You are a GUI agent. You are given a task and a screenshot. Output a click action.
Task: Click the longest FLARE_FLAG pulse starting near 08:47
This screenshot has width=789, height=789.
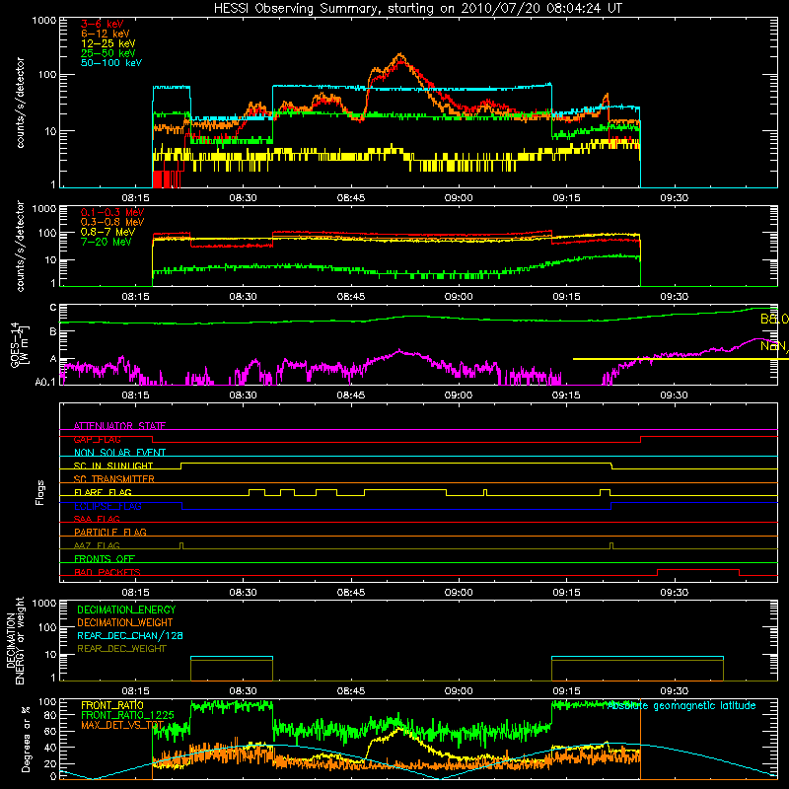pyautogui.click(x=405, y=489)
